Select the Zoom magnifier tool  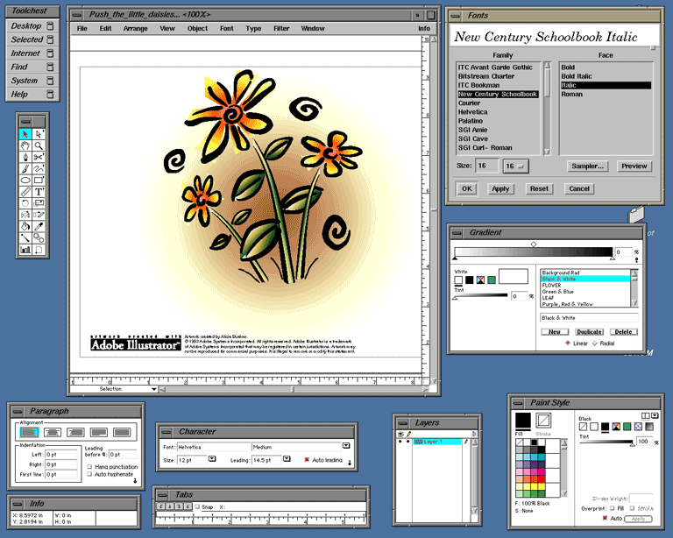point(39,145)
